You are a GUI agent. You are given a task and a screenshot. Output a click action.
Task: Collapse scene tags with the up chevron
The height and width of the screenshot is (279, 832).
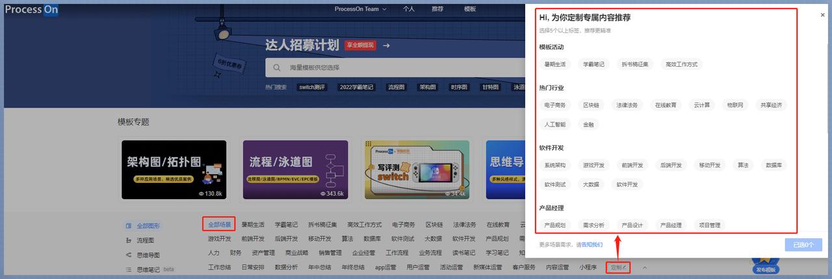[645, 267]
